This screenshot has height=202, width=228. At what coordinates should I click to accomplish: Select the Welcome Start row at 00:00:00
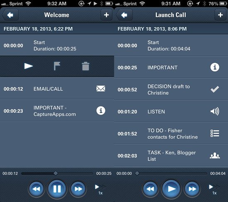coord(57,45)
